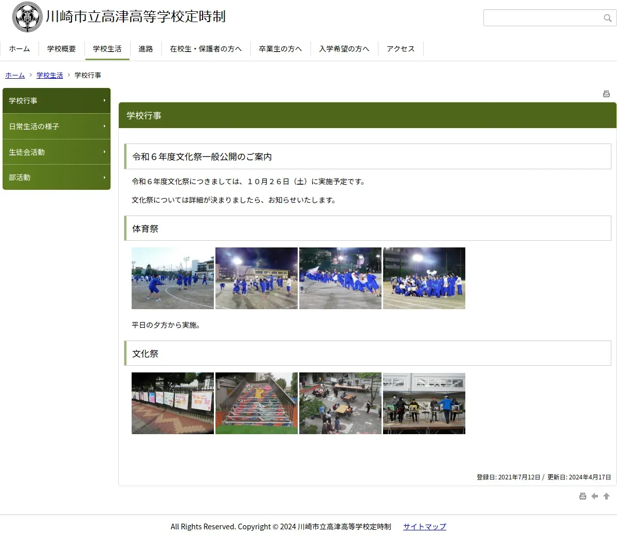The height and width of the screenshot is (536, 617).
Task: Click inside the site search field
Action: coord(542,18)
